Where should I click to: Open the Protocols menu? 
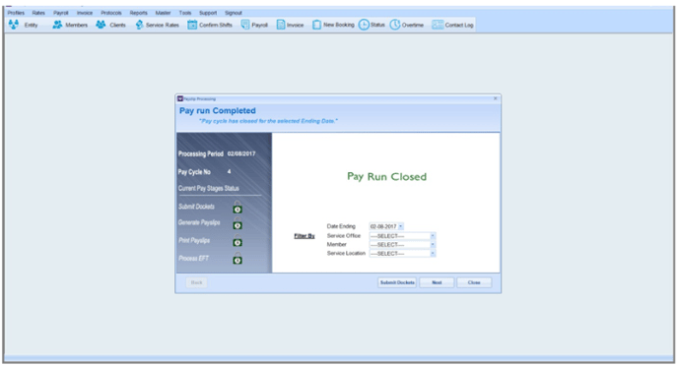point(111,13)
